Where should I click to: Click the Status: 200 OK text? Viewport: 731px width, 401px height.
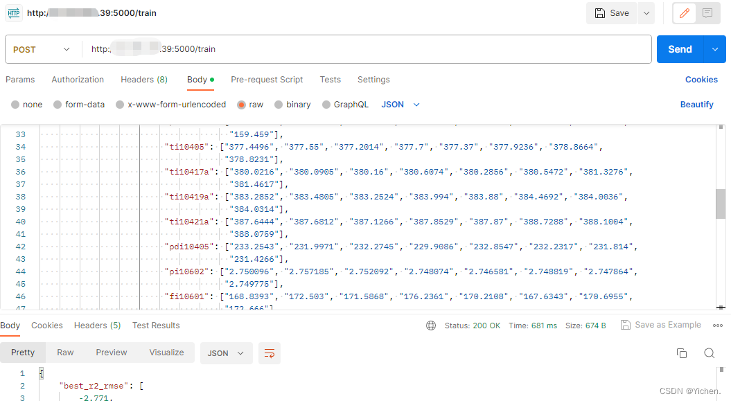point(473,326)
